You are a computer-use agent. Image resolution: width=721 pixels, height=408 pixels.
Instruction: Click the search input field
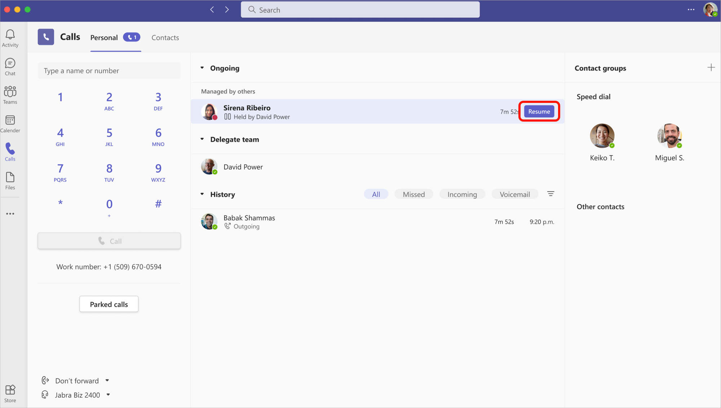pyautogui.click(x=360, y=10)
